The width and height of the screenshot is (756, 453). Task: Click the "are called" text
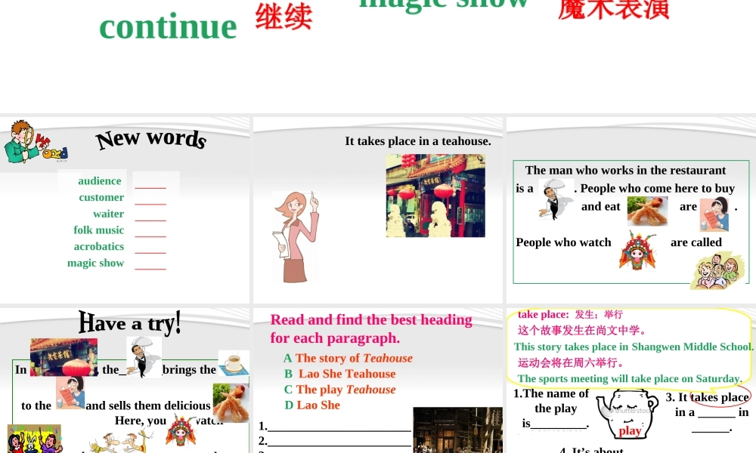696,242
